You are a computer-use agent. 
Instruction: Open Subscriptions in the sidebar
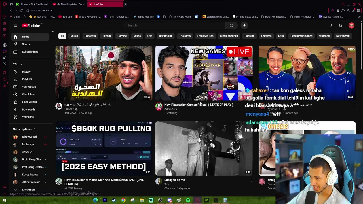coord(30,52)
